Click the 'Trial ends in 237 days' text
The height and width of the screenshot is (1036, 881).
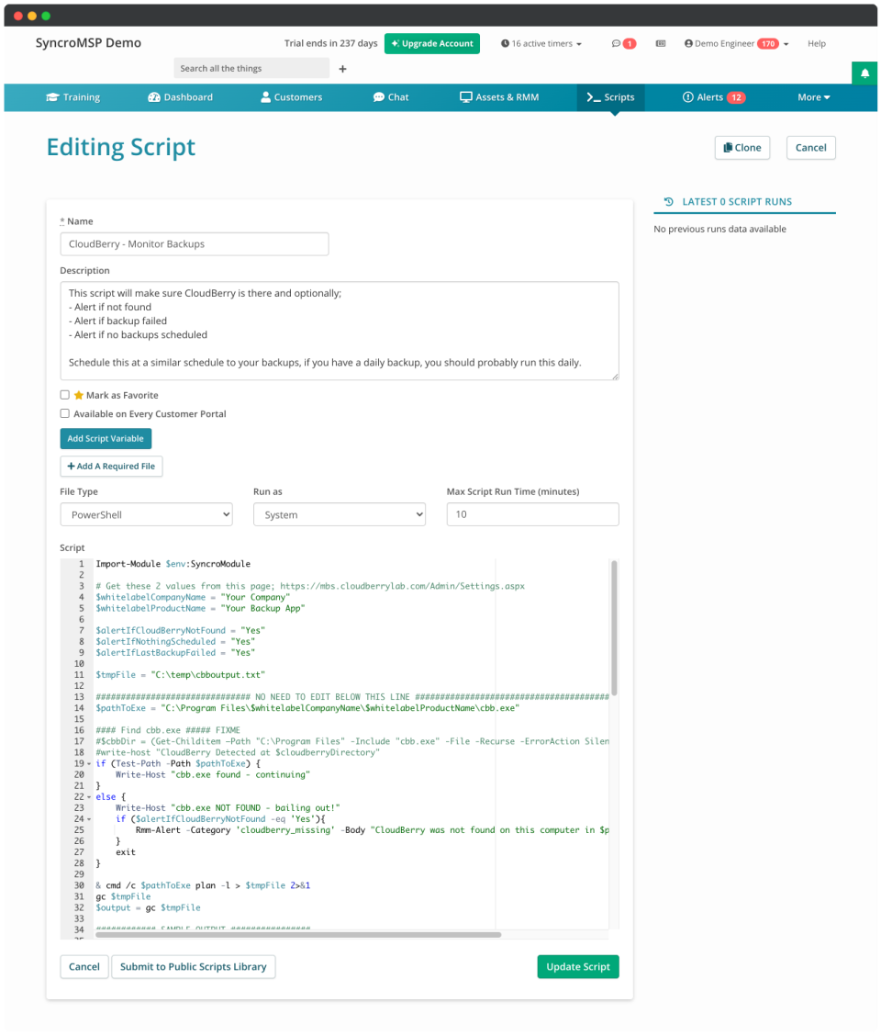(x=331, y=43)
